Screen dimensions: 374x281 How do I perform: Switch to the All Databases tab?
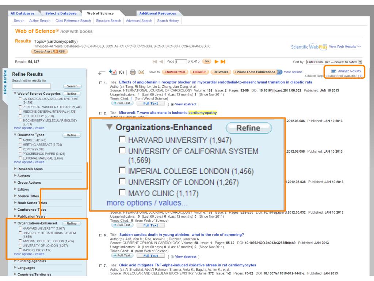coord(22,14)
